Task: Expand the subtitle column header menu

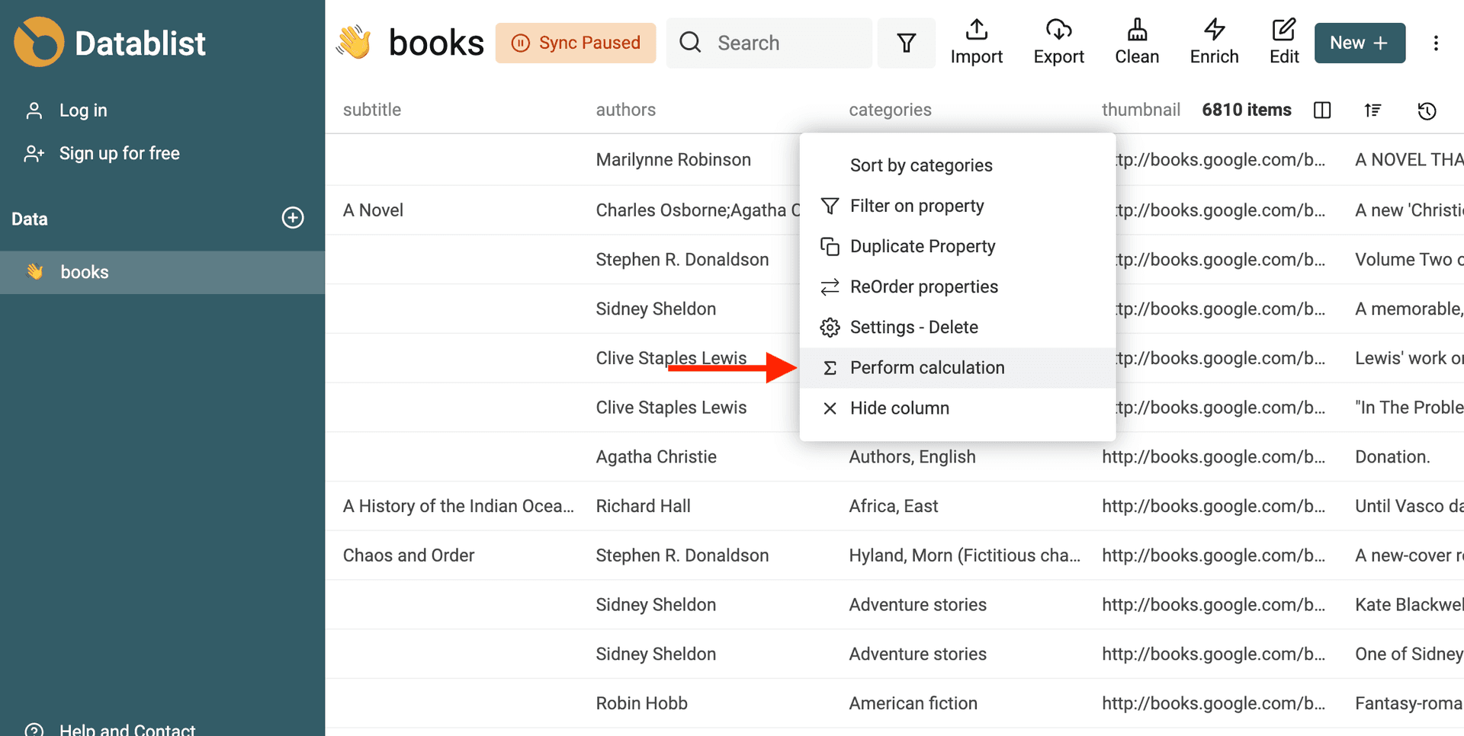Action: [x=372, y=110]
